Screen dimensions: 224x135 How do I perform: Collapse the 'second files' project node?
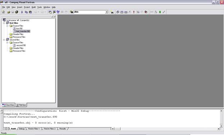point(4,40)
